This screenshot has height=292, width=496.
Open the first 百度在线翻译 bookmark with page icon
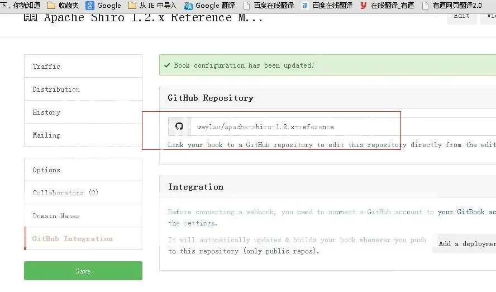(269, 6)
